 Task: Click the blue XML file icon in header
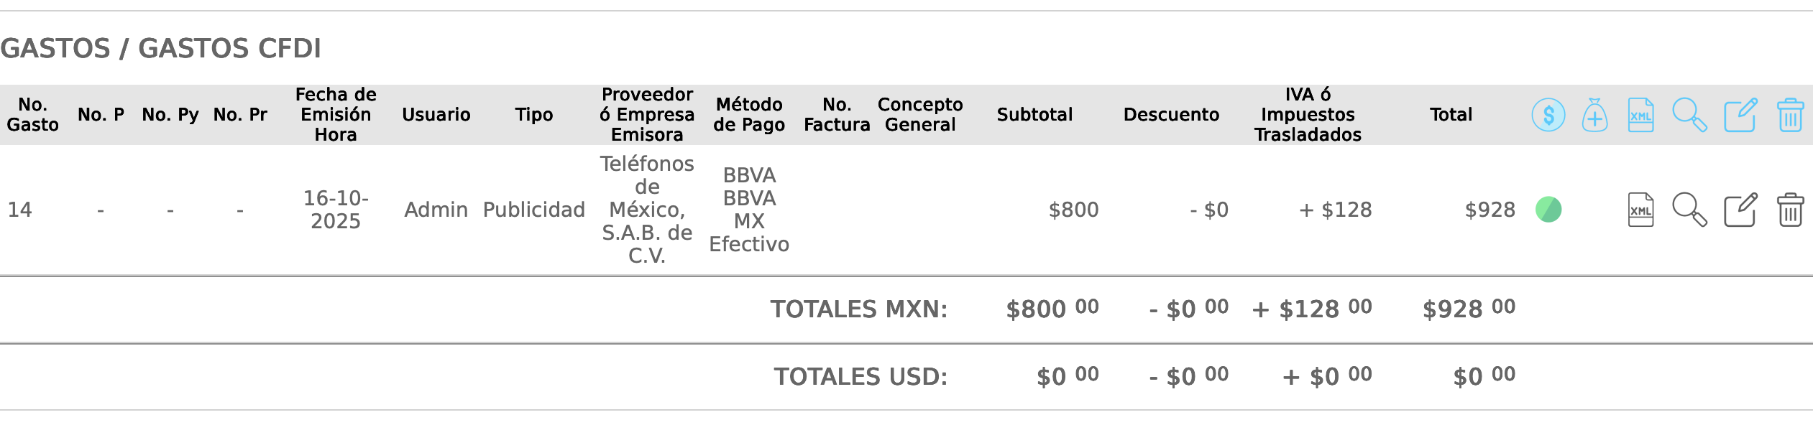(x=1640, y=115)
